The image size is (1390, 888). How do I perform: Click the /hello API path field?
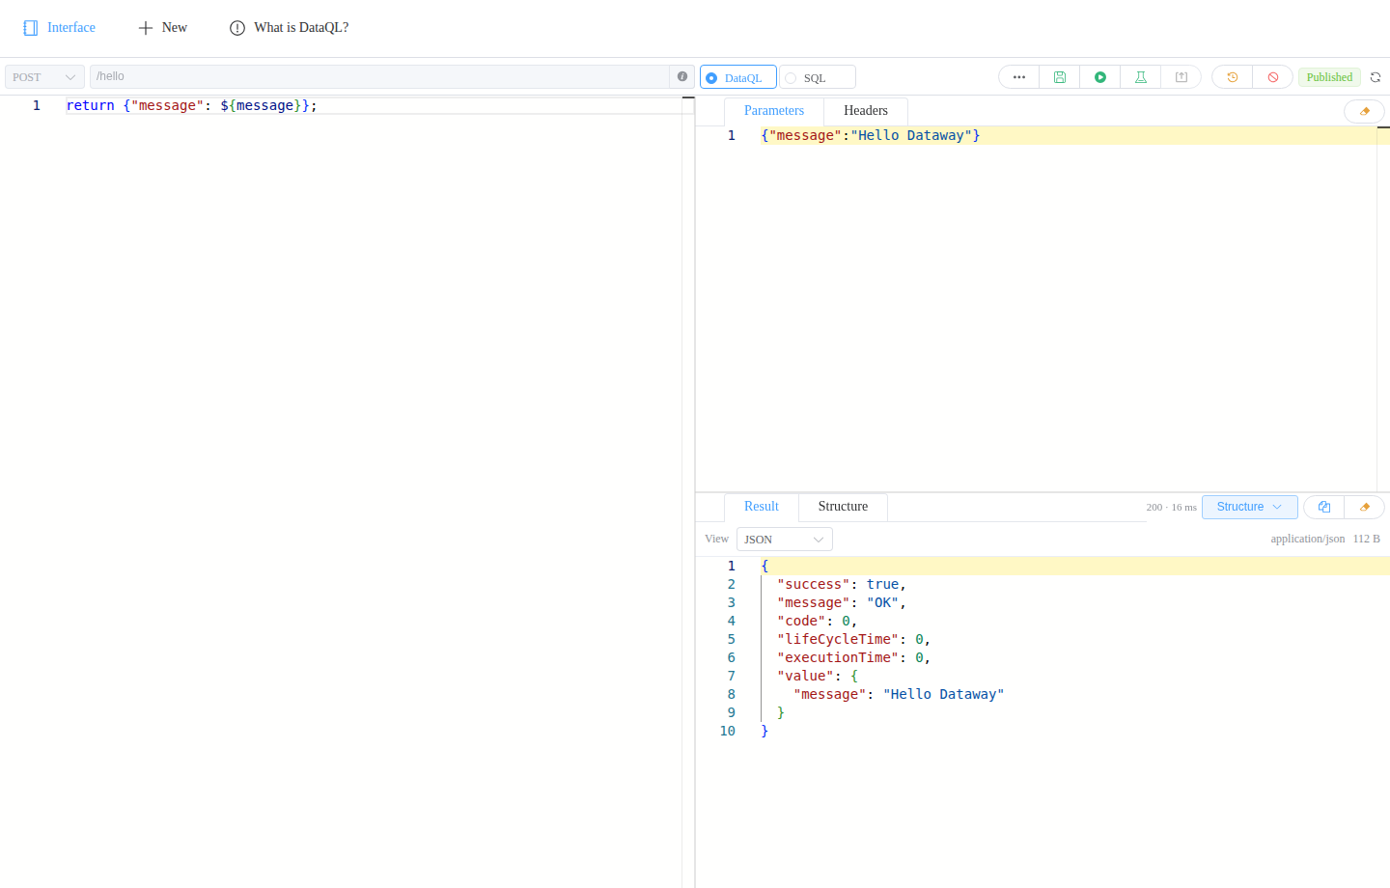point(380,76)
